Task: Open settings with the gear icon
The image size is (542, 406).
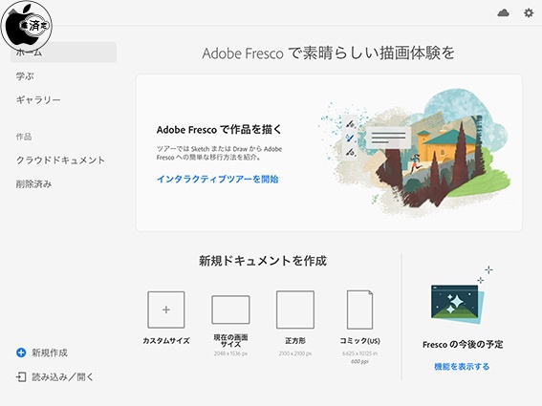Action: (529, 13)
